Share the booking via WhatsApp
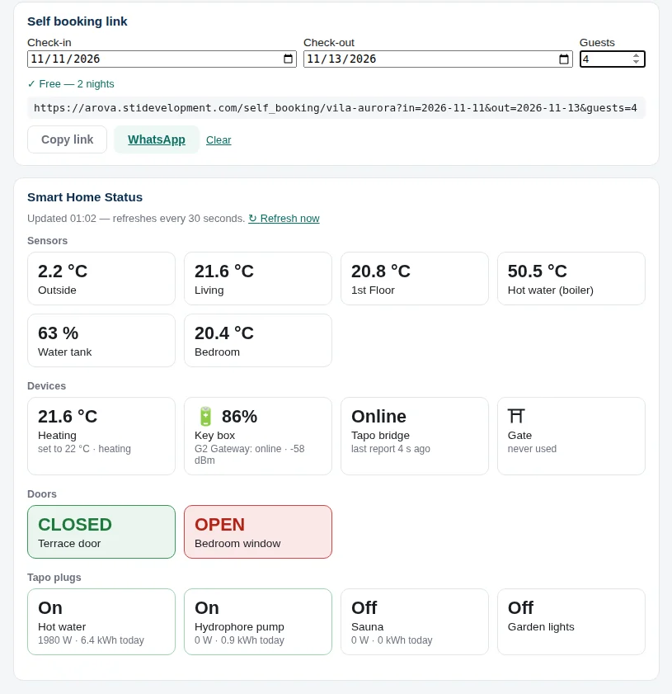The height and width of the screenshot is (694, 672). [x=157, y=139]
